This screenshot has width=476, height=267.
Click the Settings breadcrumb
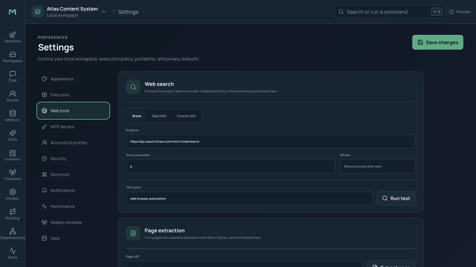coord(128,12)
